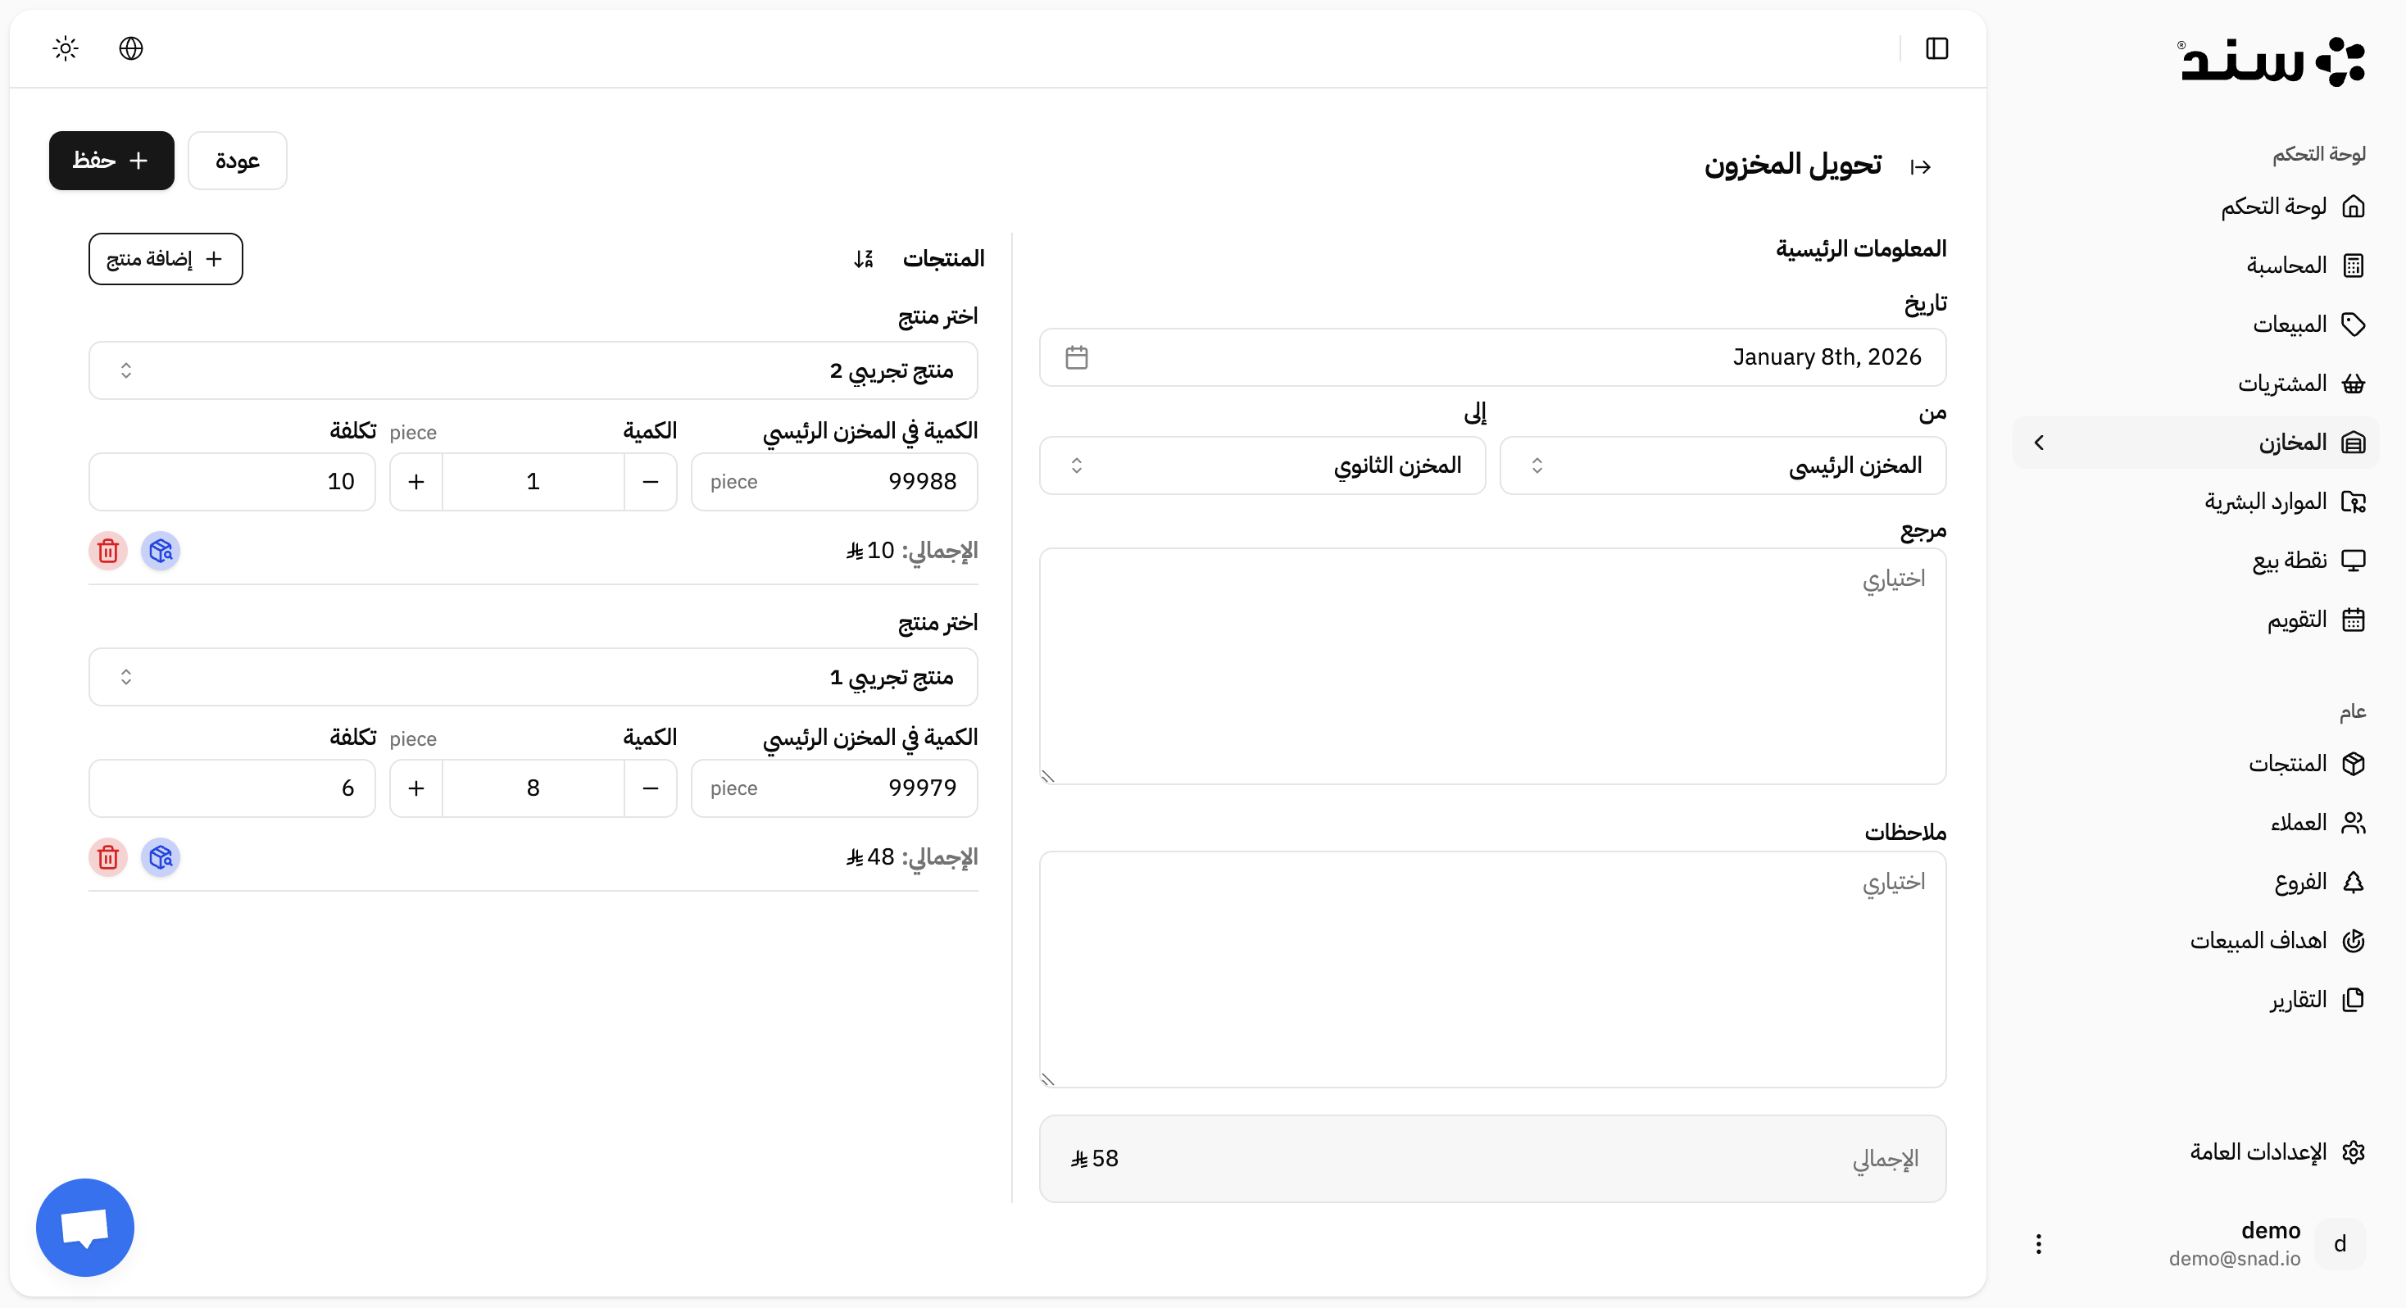Increase quantity of منتج تجريبي 1 with plus
The image size is (2406, 1308).
pos(416,788)
